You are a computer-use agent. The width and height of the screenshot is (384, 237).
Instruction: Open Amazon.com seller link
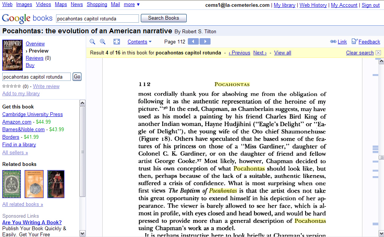[17, 122]
